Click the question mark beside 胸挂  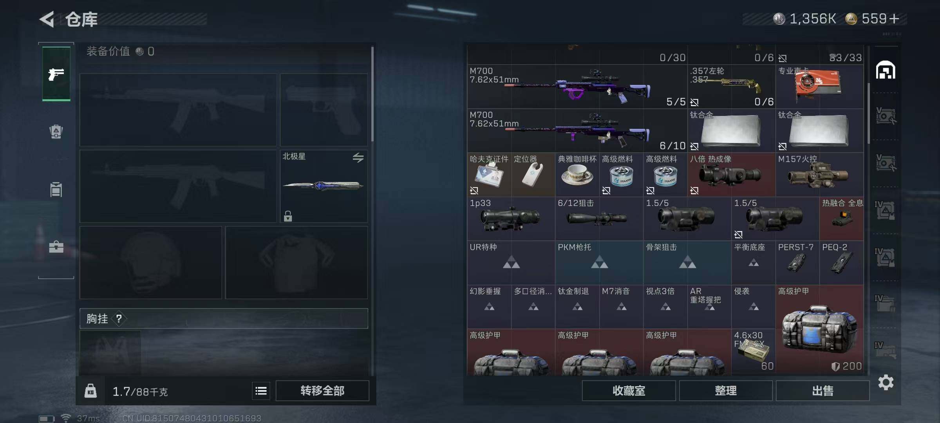click(119, 318)
